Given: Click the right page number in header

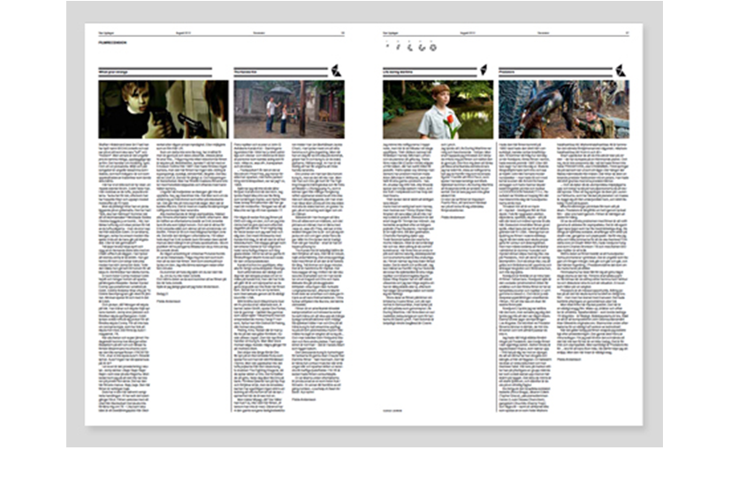Looking at the screenshot, I should pos(626,31).
